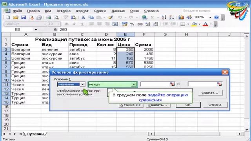Apply the red Font Color A
This screenshot has height=141, width=251.
[x=206, y=24]
